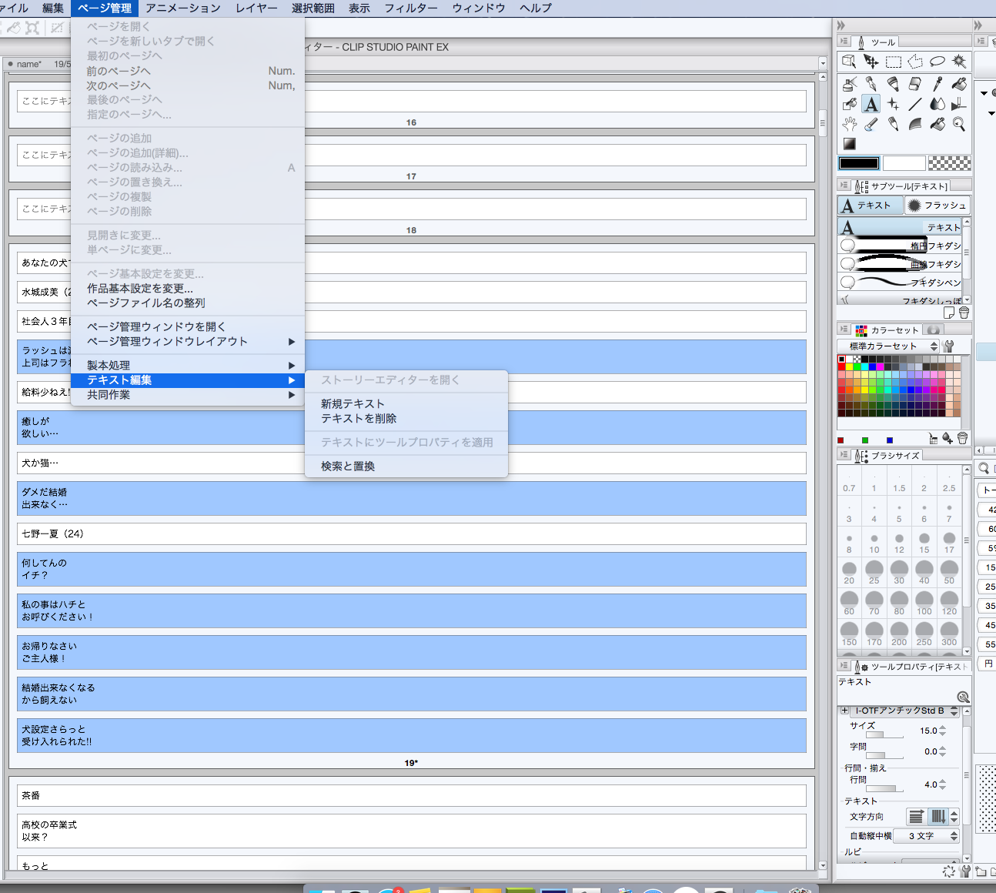Select the Eraser tool

[x=915, y=84]
